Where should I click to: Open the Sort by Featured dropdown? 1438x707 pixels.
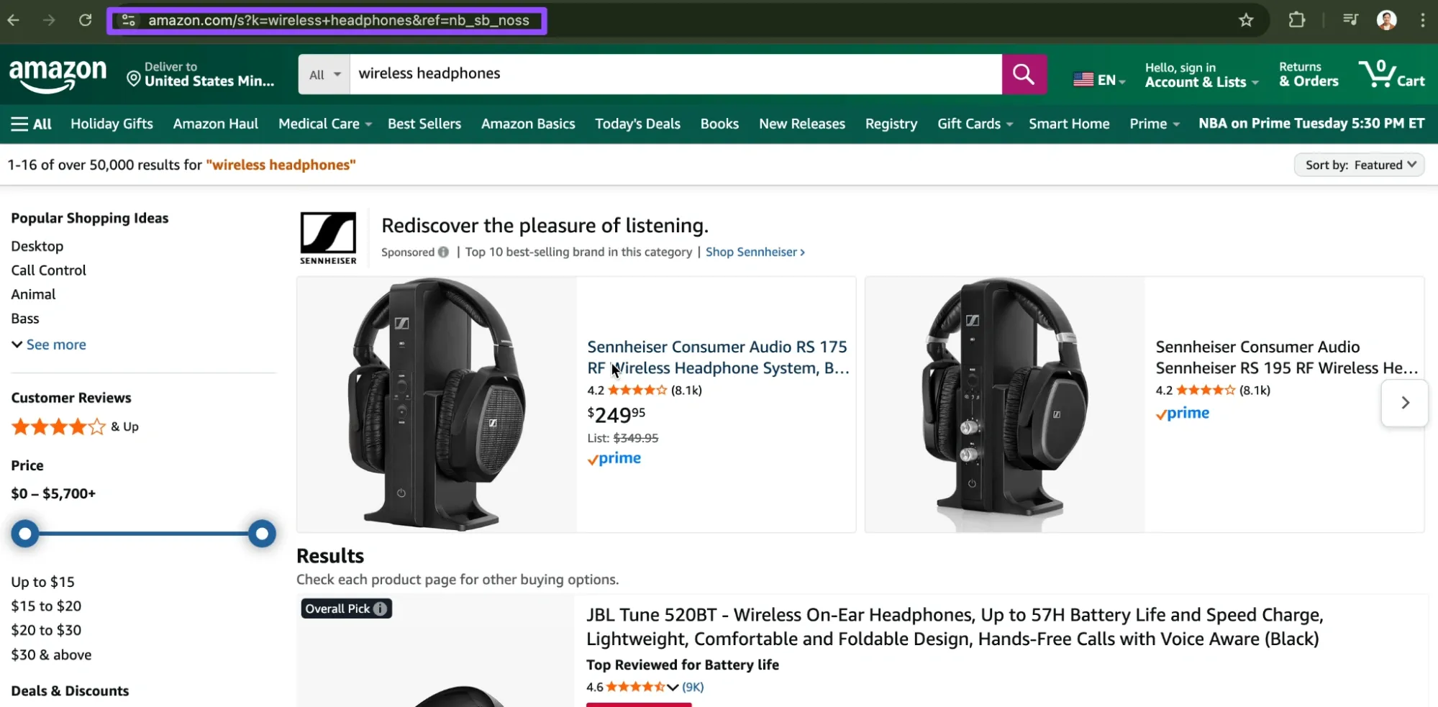click(x=1358, y=164)
